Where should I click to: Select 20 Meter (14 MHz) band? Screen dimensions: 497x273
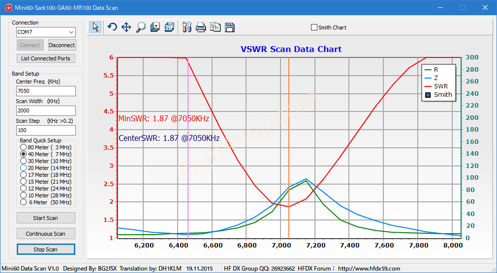point(23,167)
